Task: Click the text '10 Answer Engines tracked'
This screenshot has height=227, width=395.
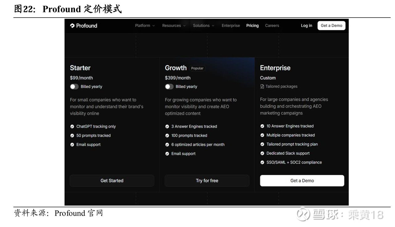Action: (x=290, y=126)
